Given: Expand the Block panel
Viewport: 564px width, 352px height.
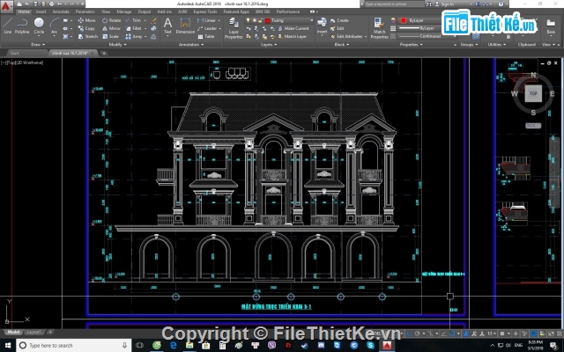Looking at the screenshot, I should (x=341, y=45).
